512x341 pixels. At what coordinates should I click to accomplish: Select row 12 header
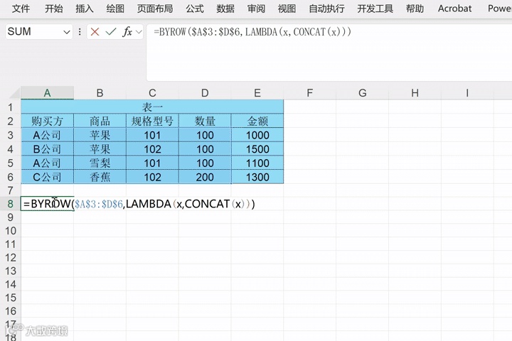tap(11, 257)
